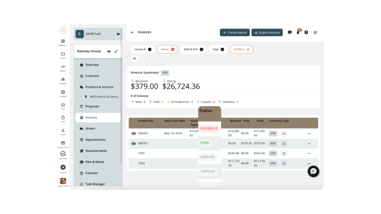Image resolution: width=381 pixels, height=214 pixels.
Task: Open the messages icon in header
Action: coord(290,32)
